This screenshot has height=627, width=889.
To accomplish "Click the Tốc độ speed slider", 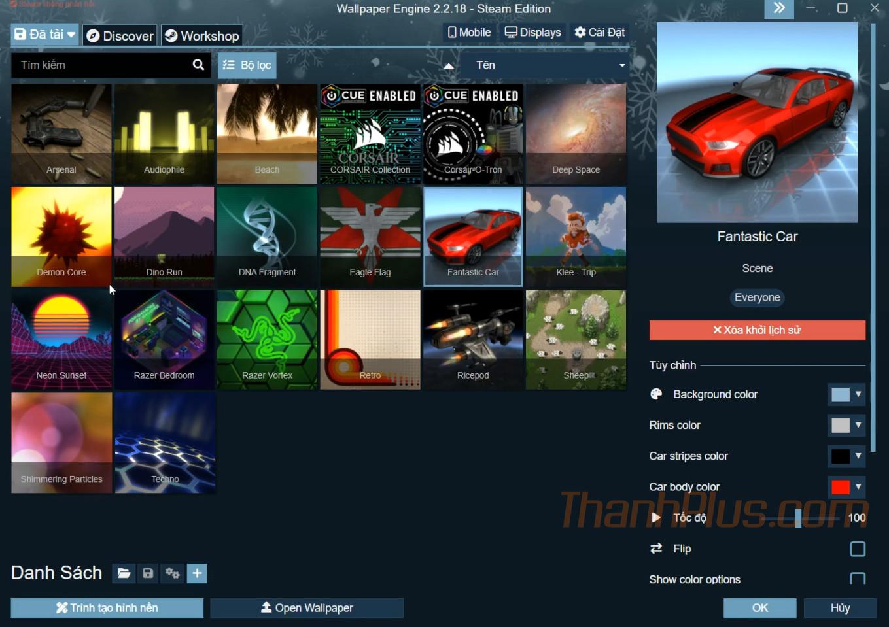I will click(798, 518).
